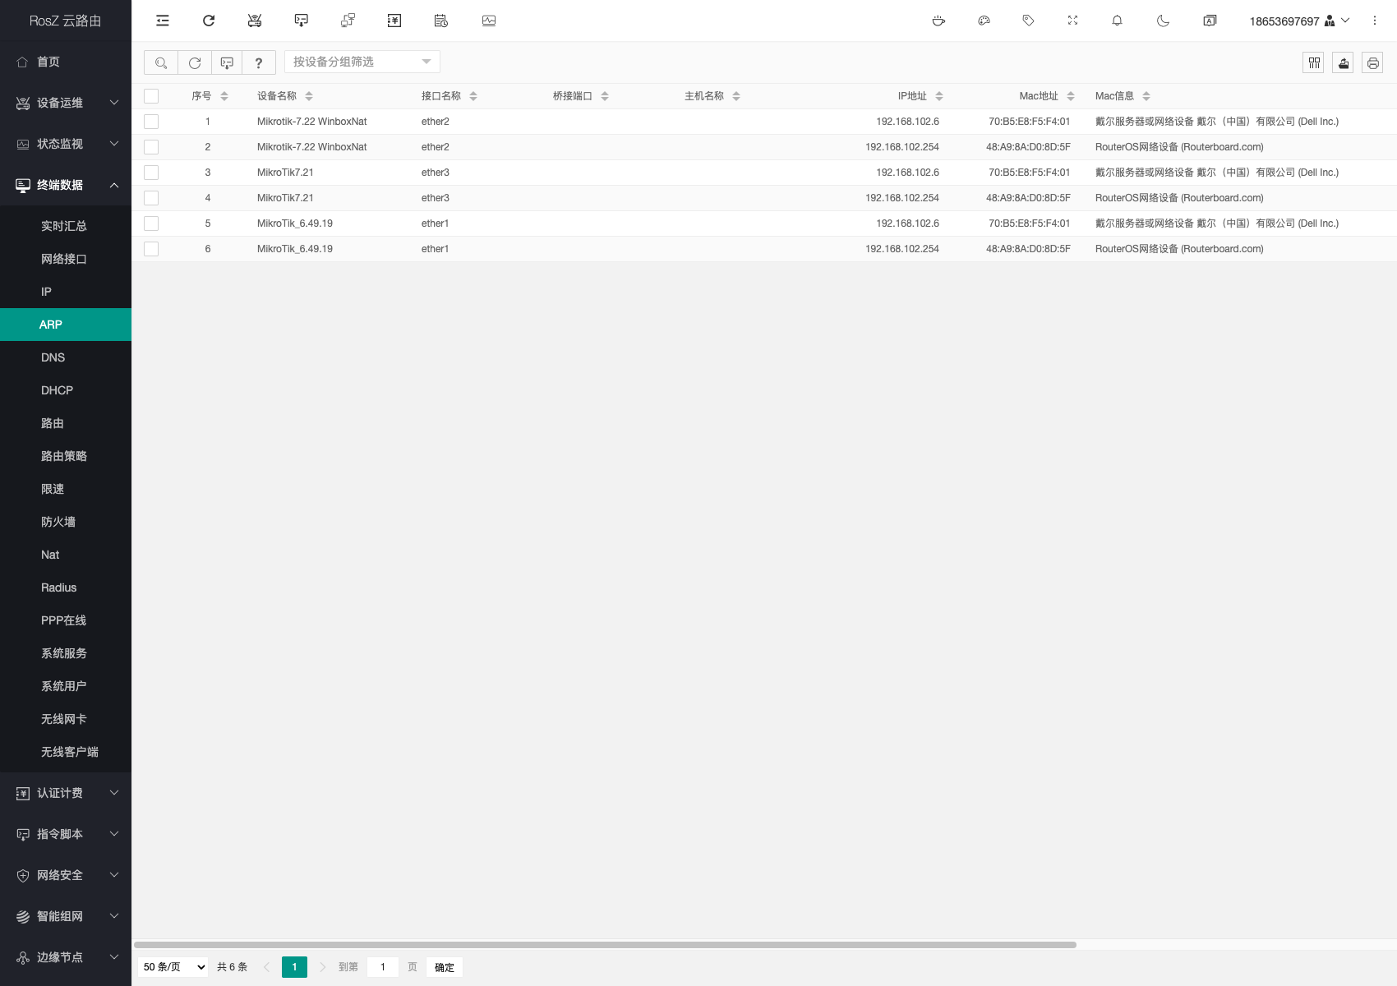Screen dimensions: 1397x986
Task: Tick the checkbox for row 4
Action: click(x=151, y=198)
